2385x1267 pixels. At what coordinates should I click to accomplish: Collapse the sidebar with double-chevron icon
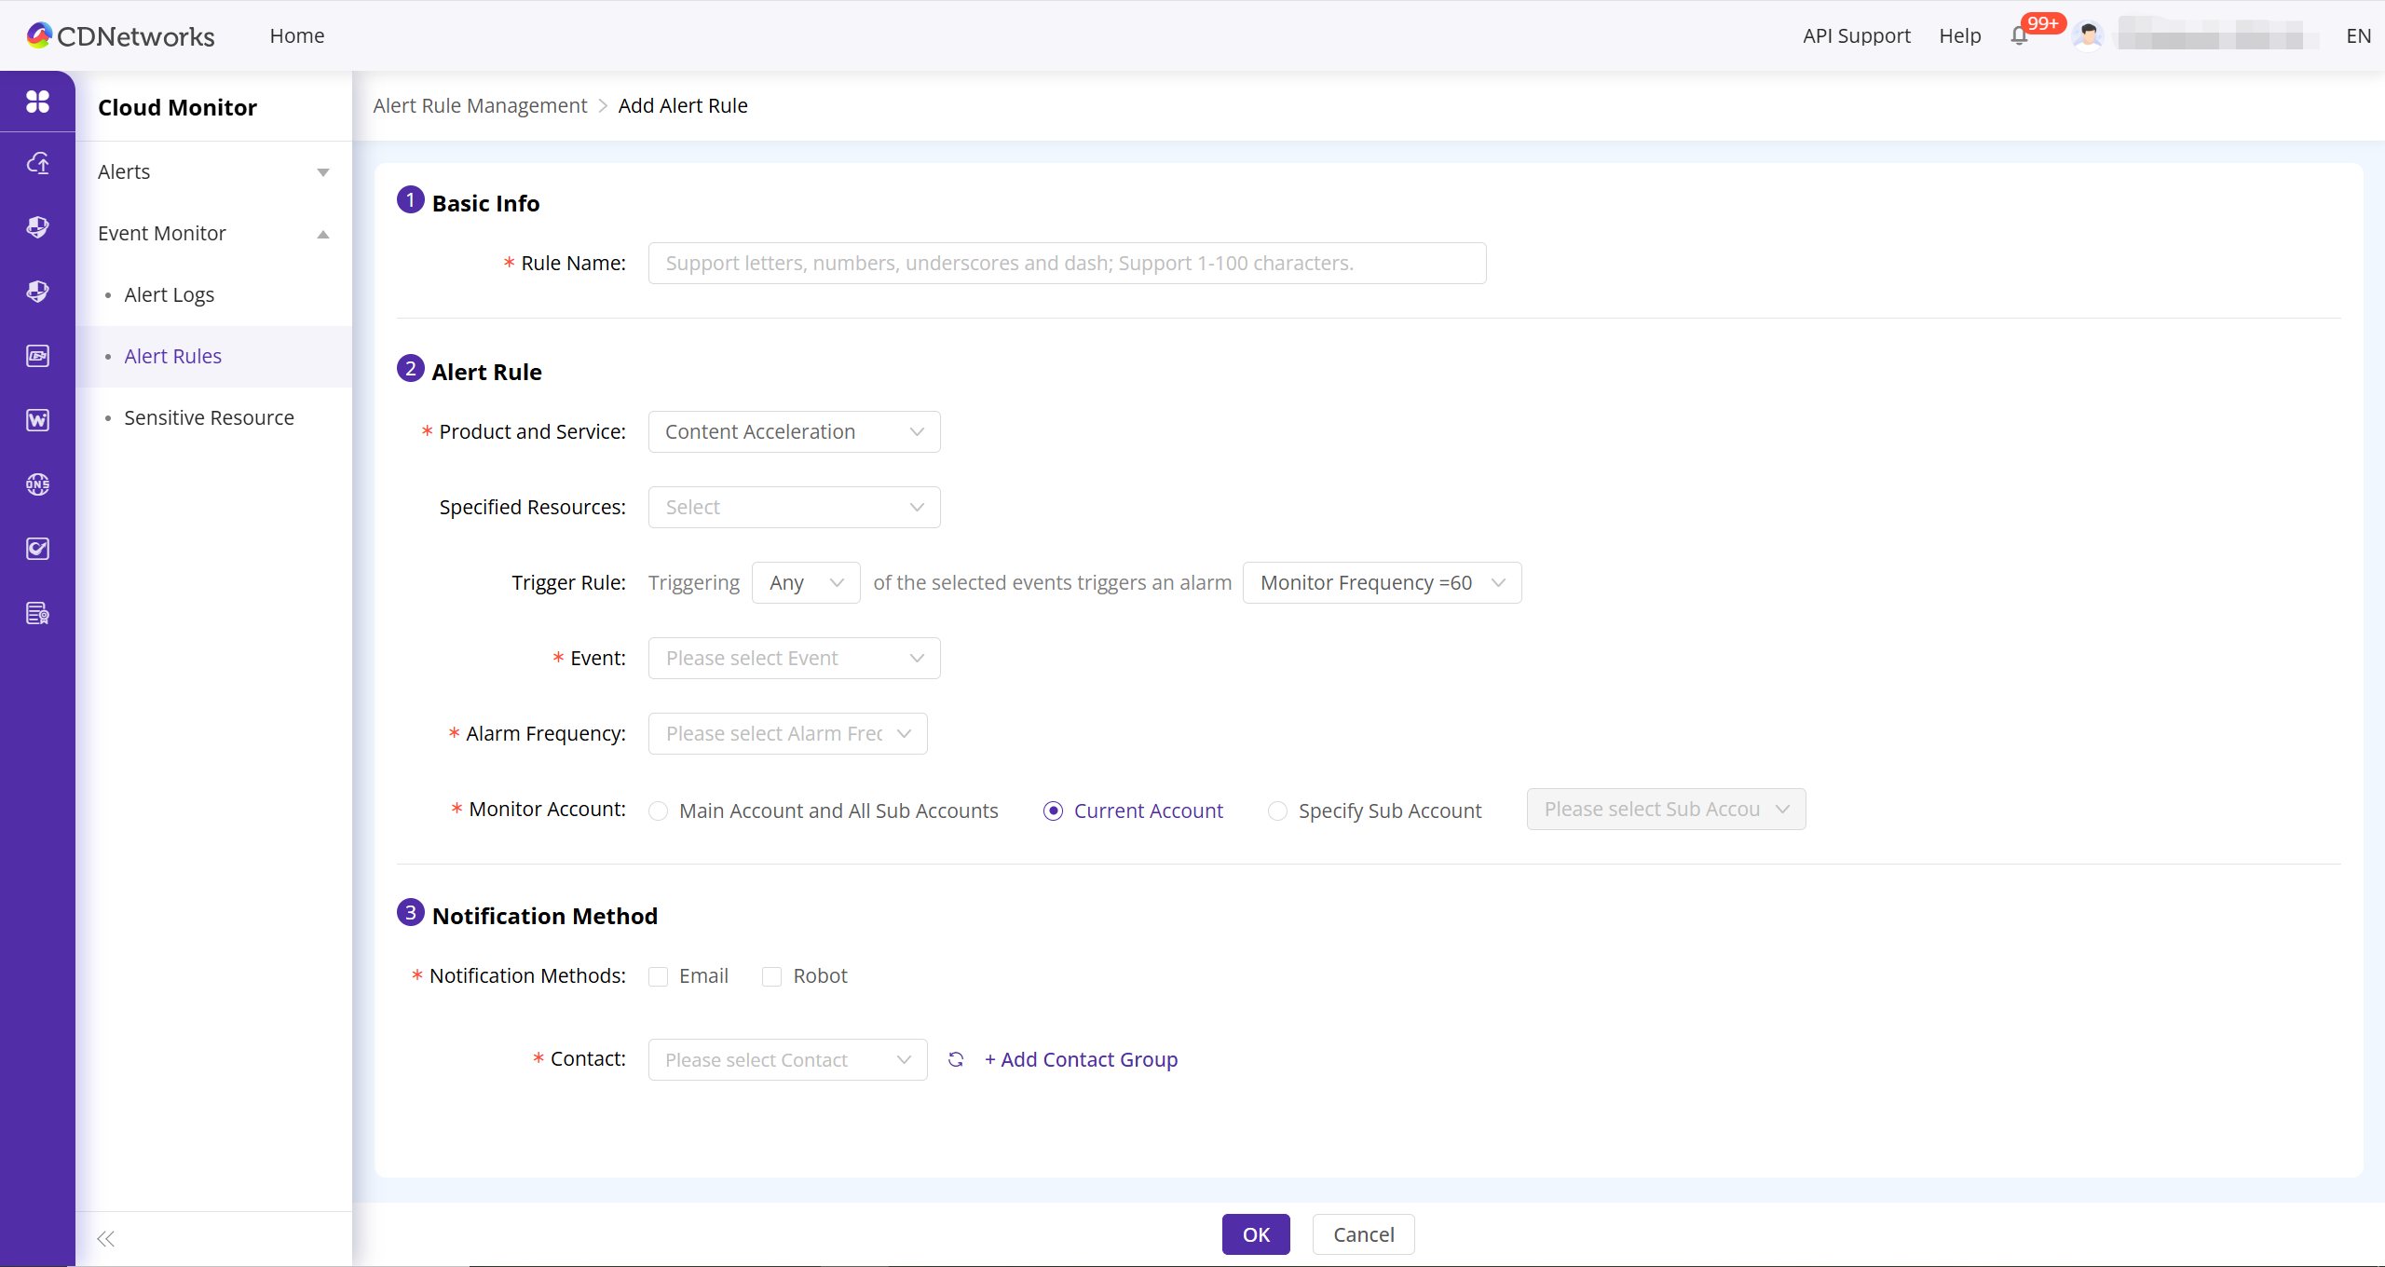[105, 1238]
